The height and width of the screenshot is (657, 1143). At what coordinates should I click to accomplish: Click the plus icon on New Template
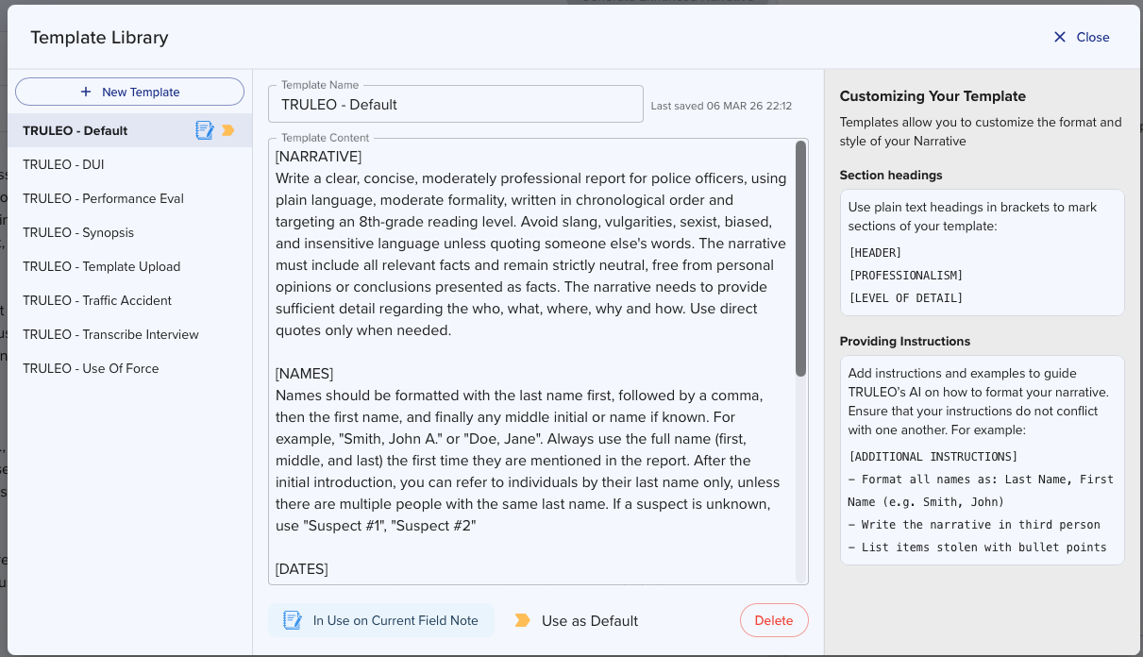[86, 92]
